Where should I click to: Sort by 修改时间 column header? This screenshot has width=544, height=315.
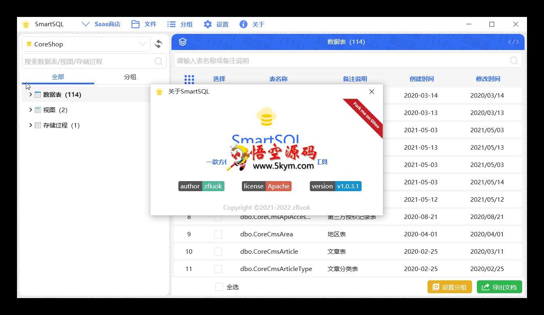(x=488, y=79)
